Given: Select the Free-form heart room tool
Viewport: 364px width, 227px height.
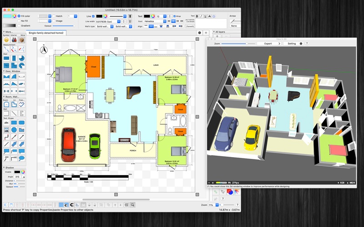Looking at the screenshot, I should point(22,104).
